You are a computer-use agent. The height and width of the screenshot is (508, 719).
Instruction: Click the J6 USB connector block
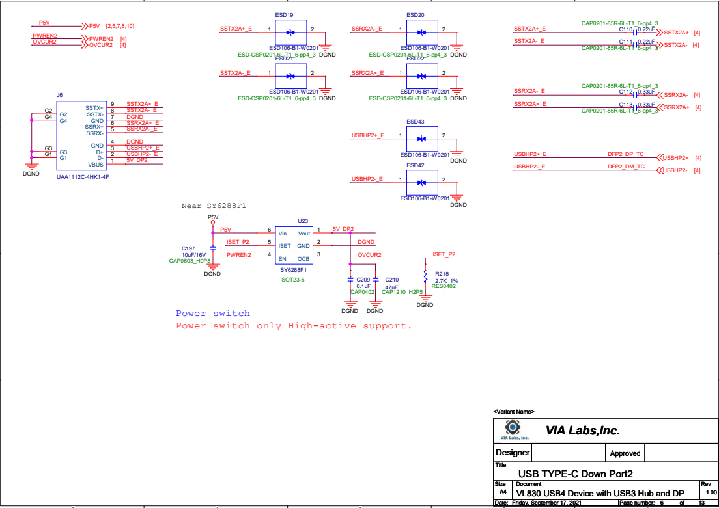point(81,135)
